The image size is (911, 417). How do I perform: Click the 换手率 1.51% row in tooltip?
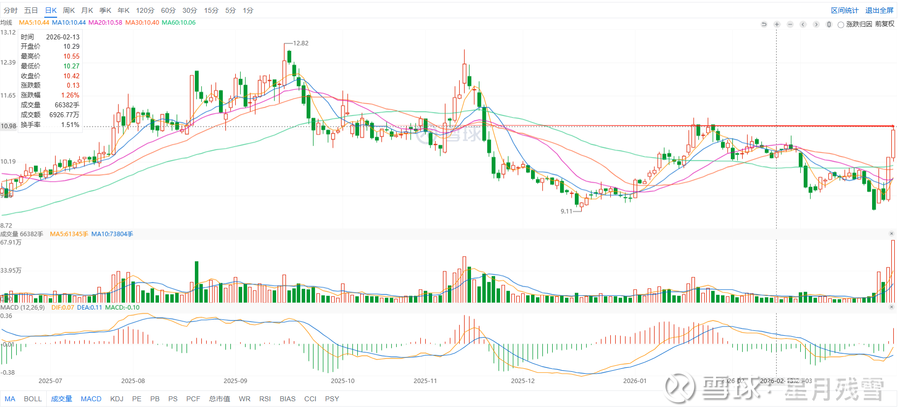tap(50, 125)
